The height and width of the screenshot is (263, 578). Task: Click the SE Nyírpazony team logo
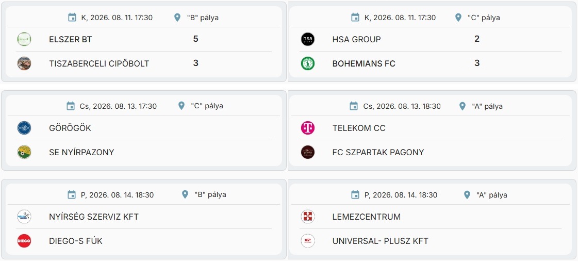click(x=24, y=152)
